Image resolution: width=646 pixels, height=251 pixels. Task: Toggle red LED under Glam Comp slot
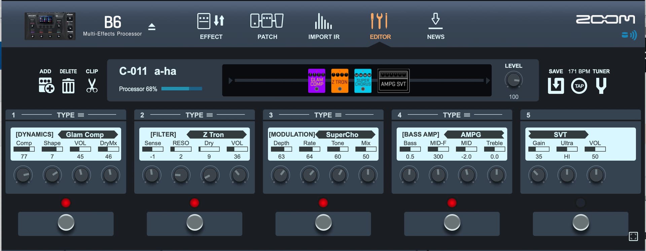(66, 203)
